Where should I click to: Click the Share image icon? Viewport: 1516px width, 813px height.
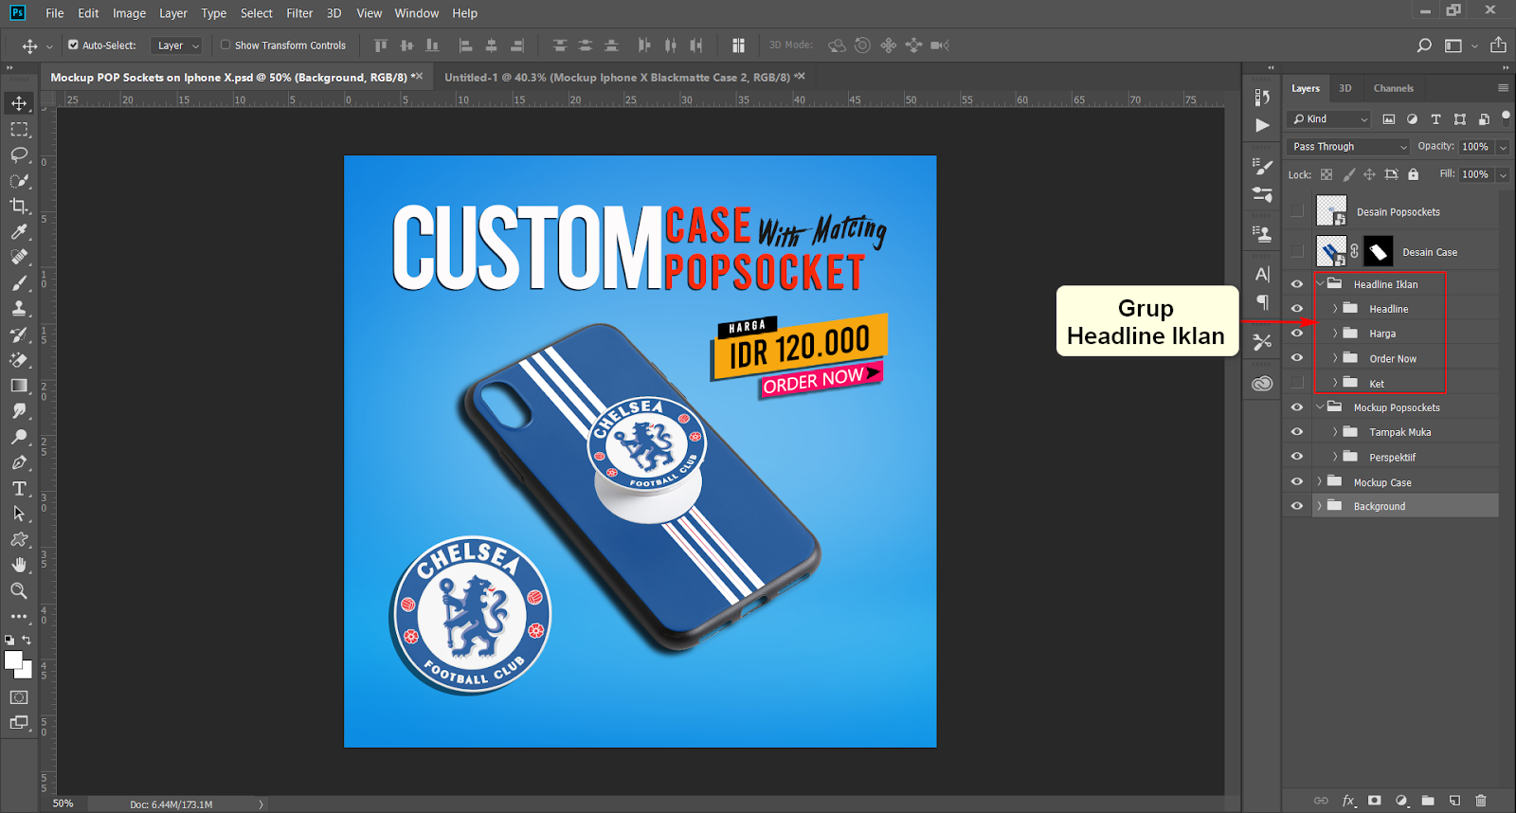pyautogui.click(x=1498, y=45)
